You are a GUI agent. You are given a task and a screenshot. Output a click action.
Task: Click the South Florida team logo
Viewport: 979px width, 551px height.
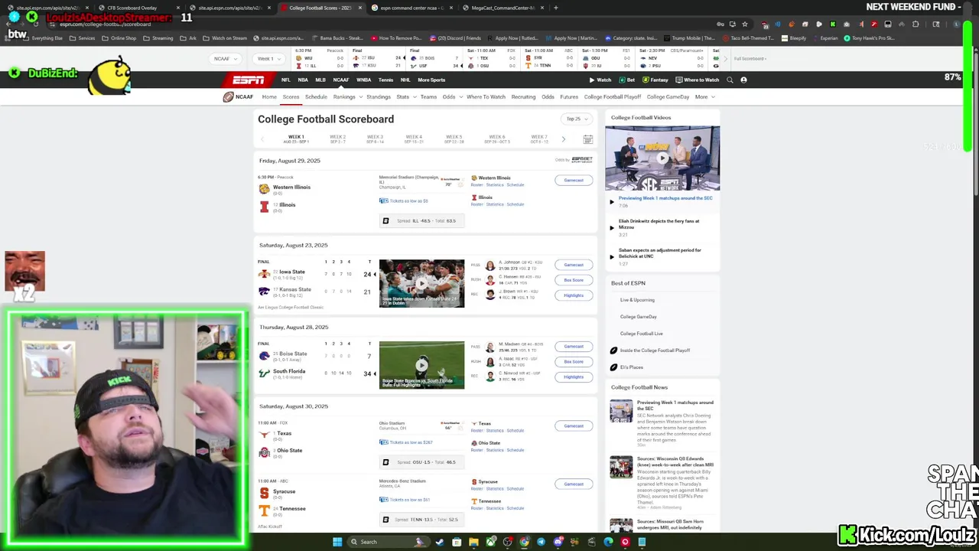(x=264, y=373)
